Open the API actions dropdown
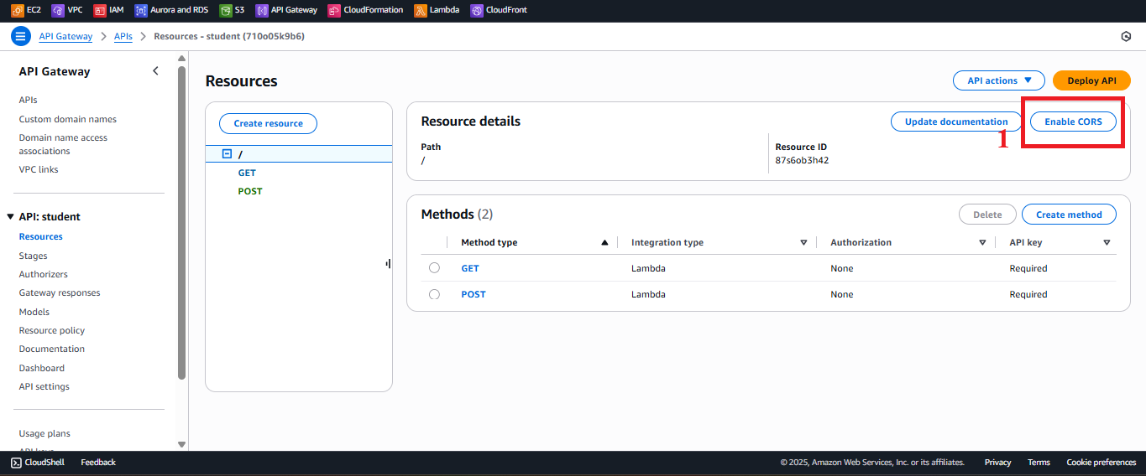This screenshot has width=1146, height=476. (999, 80)
